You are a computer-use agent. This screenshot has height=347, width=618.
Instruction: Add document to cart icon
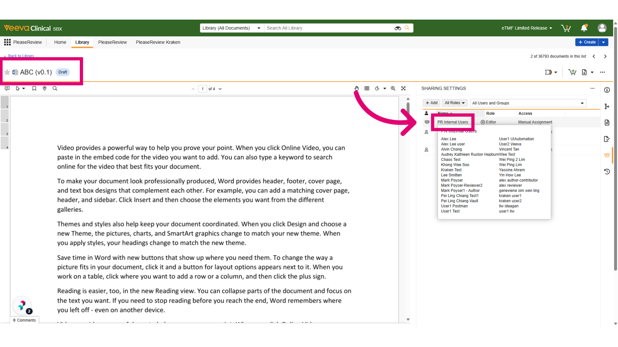click(572, 72)
